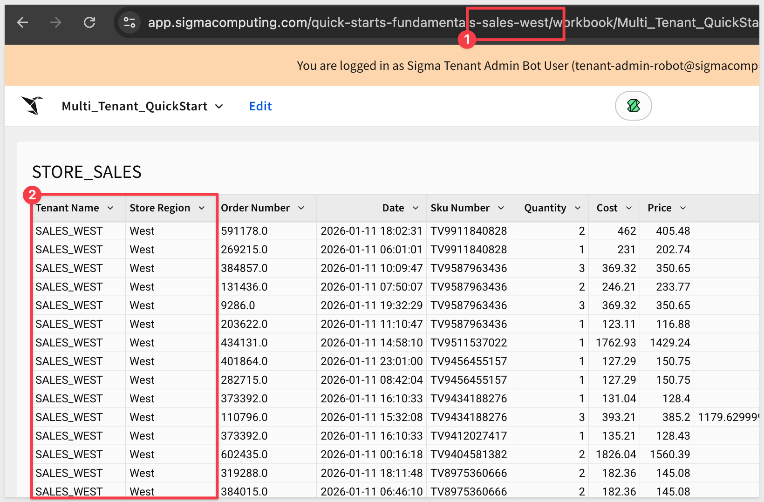Select the order number 591178.0 cell
764x502 pixels.
pos(244,231)
